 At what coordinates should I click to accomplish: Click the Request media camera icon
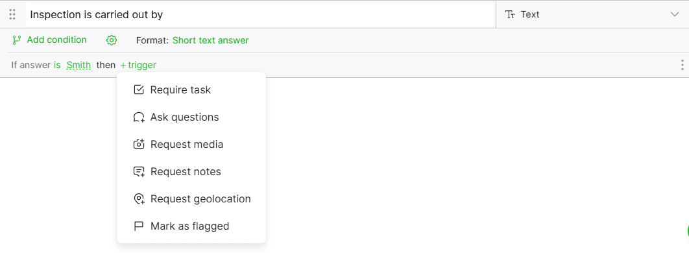[x=139, y=144]
